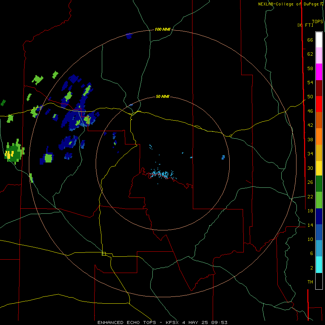Click the "46" legend value
325x325 pixels.
[310, 111]
